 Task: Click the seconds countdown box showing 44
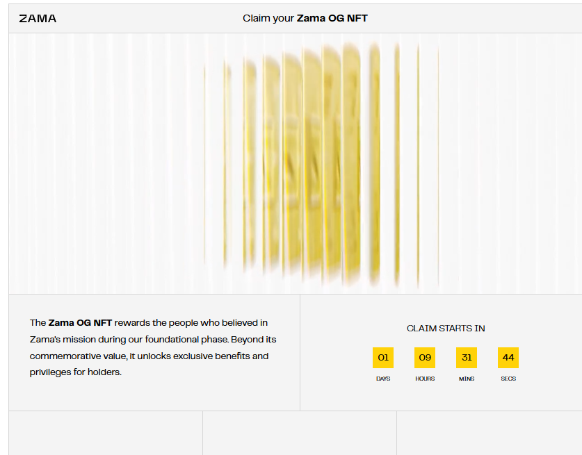click(x=508, y=358)
